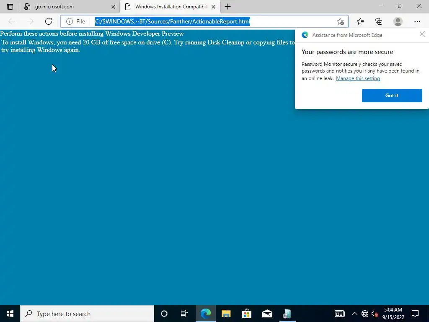Click the Got it button

(392, 95)
